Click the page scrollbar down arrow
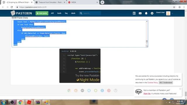Viewport: 187px width, 105px height. (186, 98)
